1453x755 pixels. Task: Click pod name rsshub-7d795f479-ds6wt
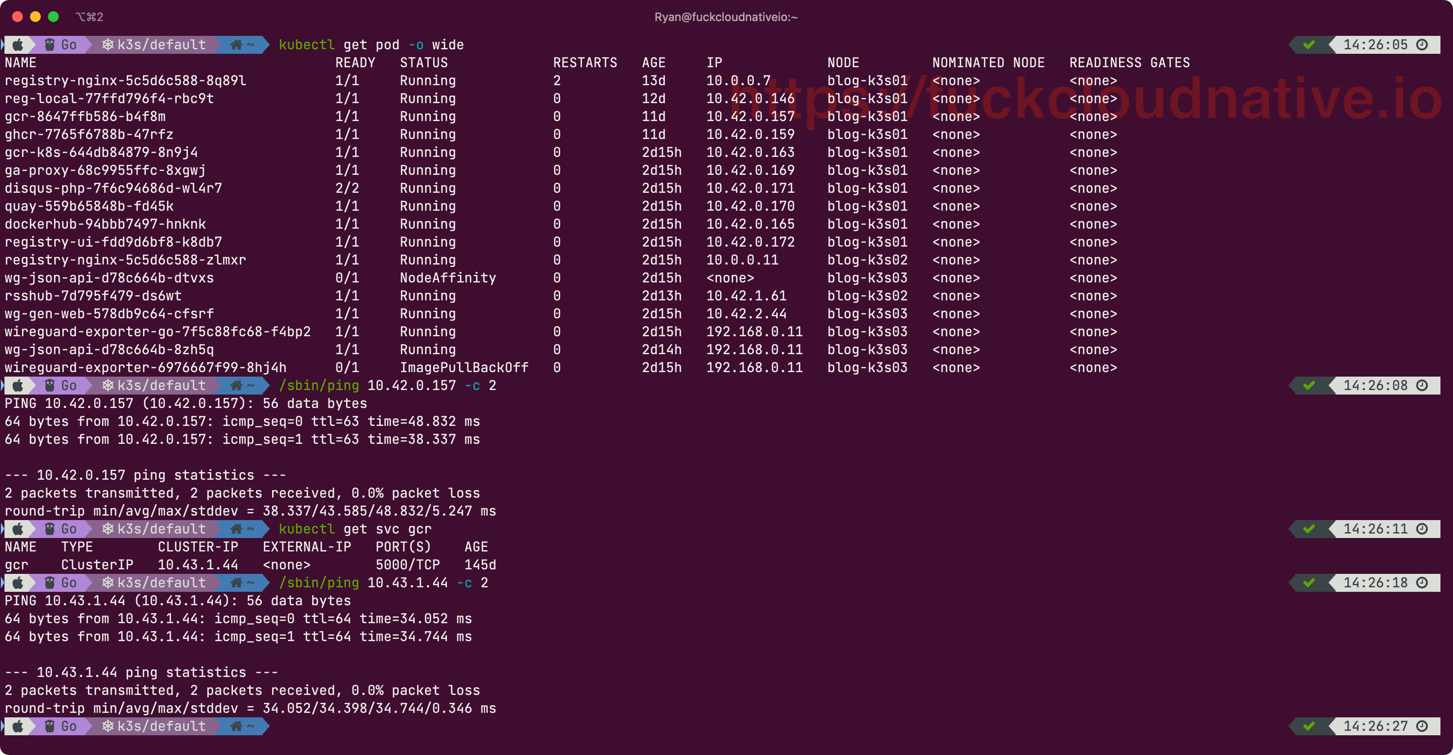93,296
